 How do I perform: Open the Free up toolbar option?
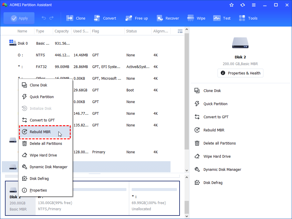click(x=137, y=18)
